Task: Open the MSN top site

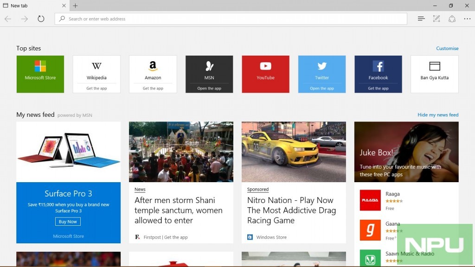Action: click(x=209, y=70)
